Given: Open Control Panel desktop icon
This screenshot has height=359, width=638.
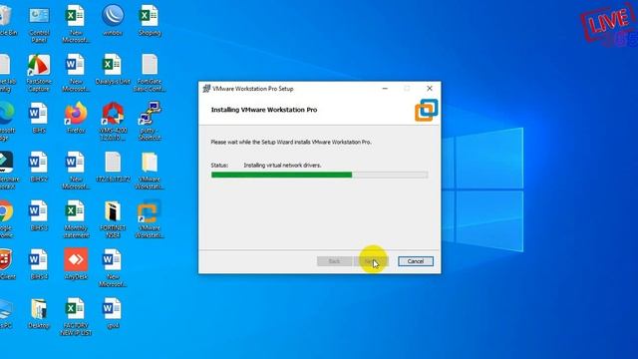Looking at the screenshot, I should (39, 24).
